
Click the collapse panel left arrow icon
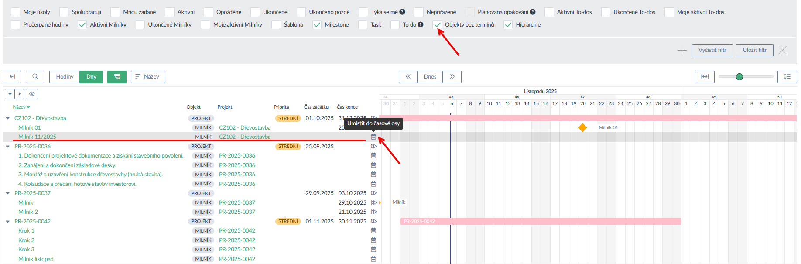(12, 77)
